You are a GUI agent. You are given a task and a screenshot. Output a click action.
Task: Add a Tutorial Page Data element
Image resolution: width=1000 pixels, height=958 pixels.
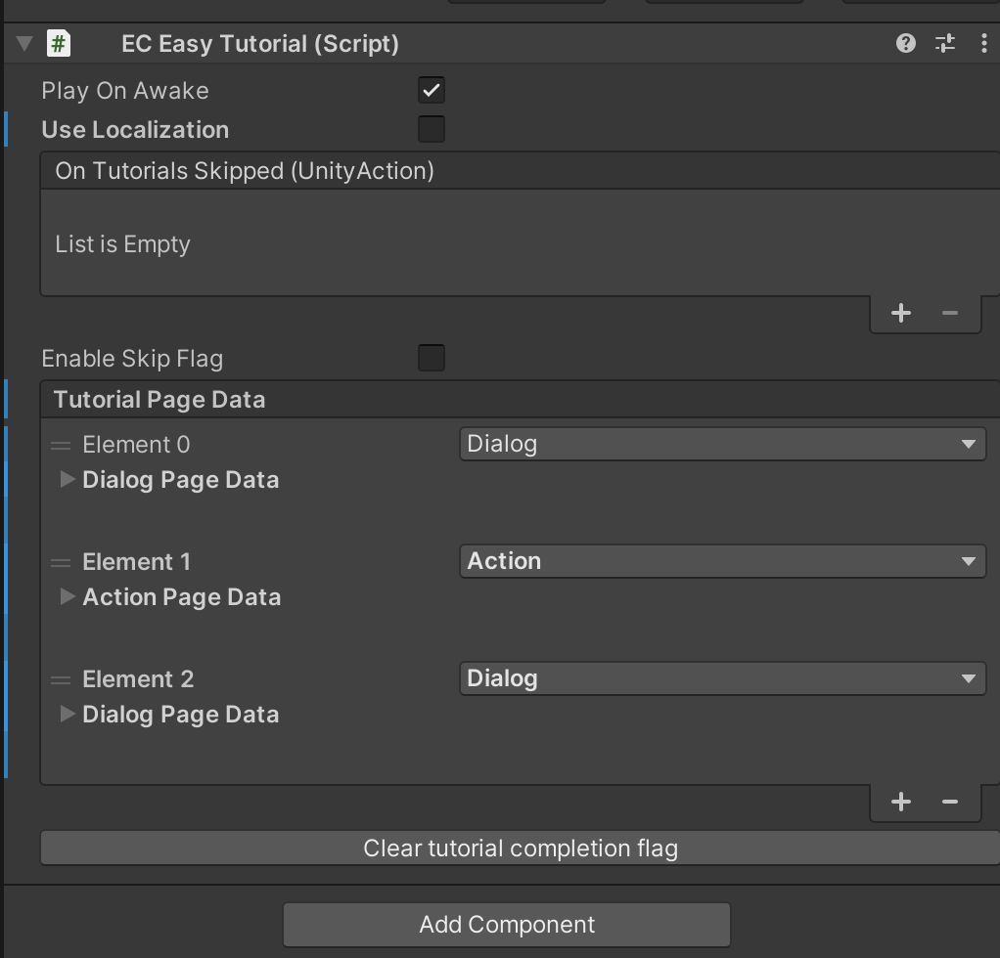coord(900,802)
